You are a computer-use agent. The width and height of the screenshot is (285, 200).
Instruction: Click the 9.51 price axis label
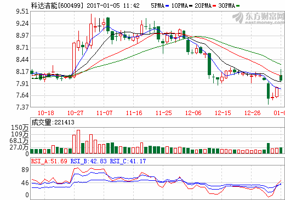pyautogui.click(x=22, y=12)
